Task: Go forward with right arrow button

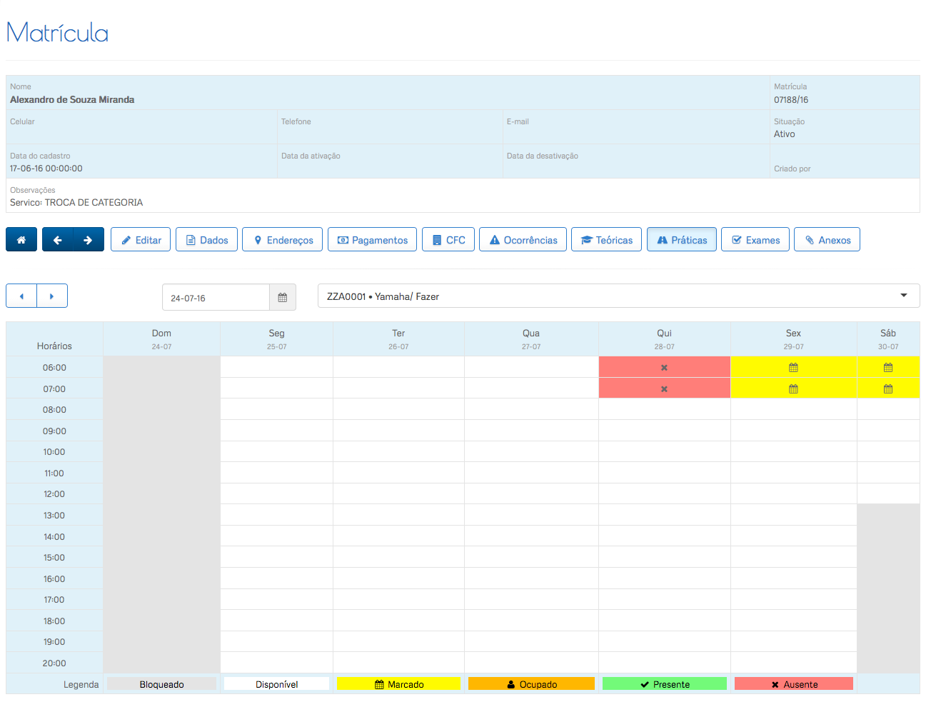Action: coord(88,240)
